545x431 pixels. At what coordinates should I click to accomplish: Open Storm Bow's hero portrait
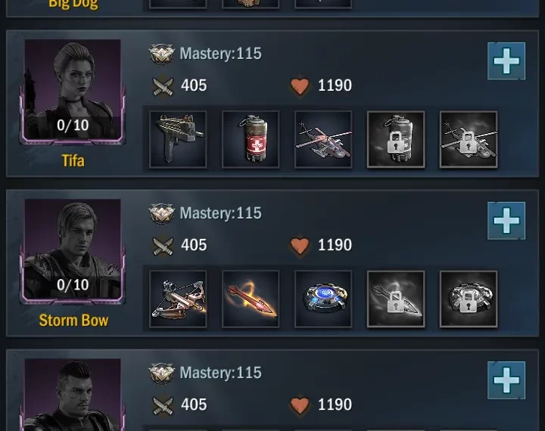tap(73, 251)
